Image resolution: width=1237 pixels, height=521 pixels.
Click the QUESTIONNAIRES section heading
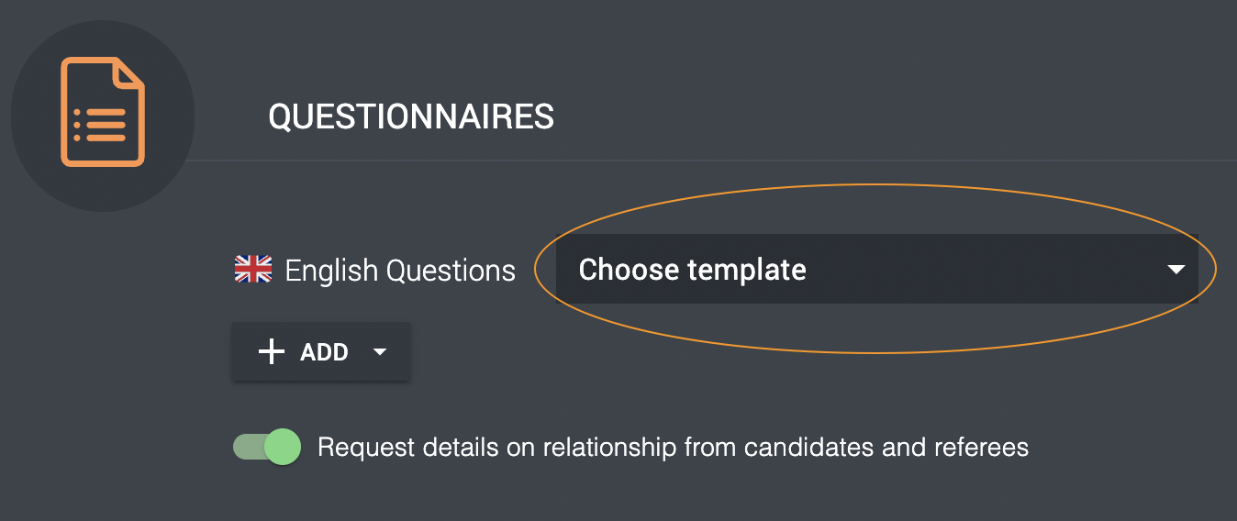[411, 116]
